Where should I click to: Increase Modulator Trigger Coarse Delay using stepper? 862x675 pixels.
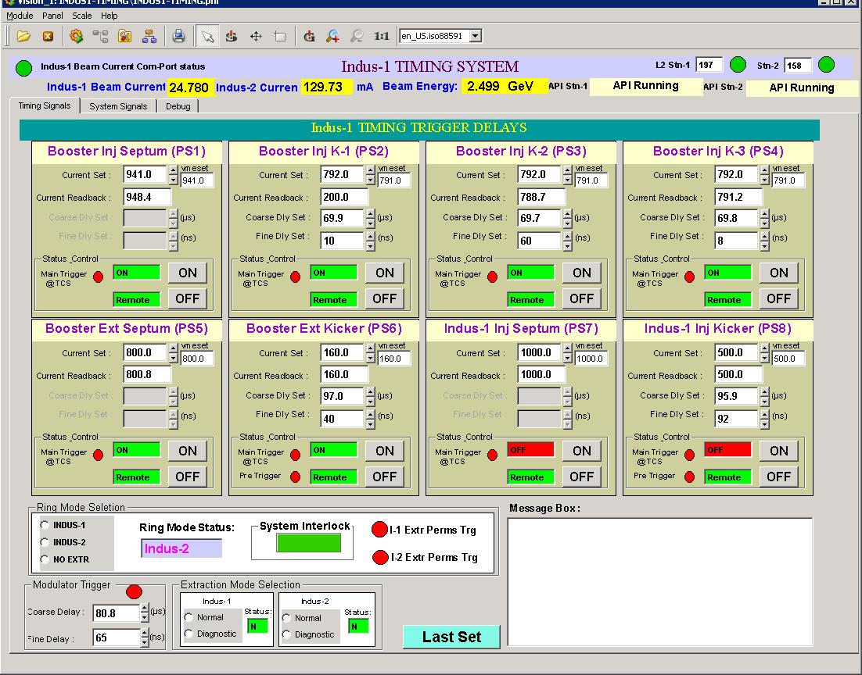point(144,609)
